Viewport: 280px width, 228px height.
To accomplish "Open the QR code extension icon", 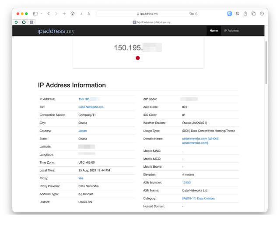I will click(237, 14).
